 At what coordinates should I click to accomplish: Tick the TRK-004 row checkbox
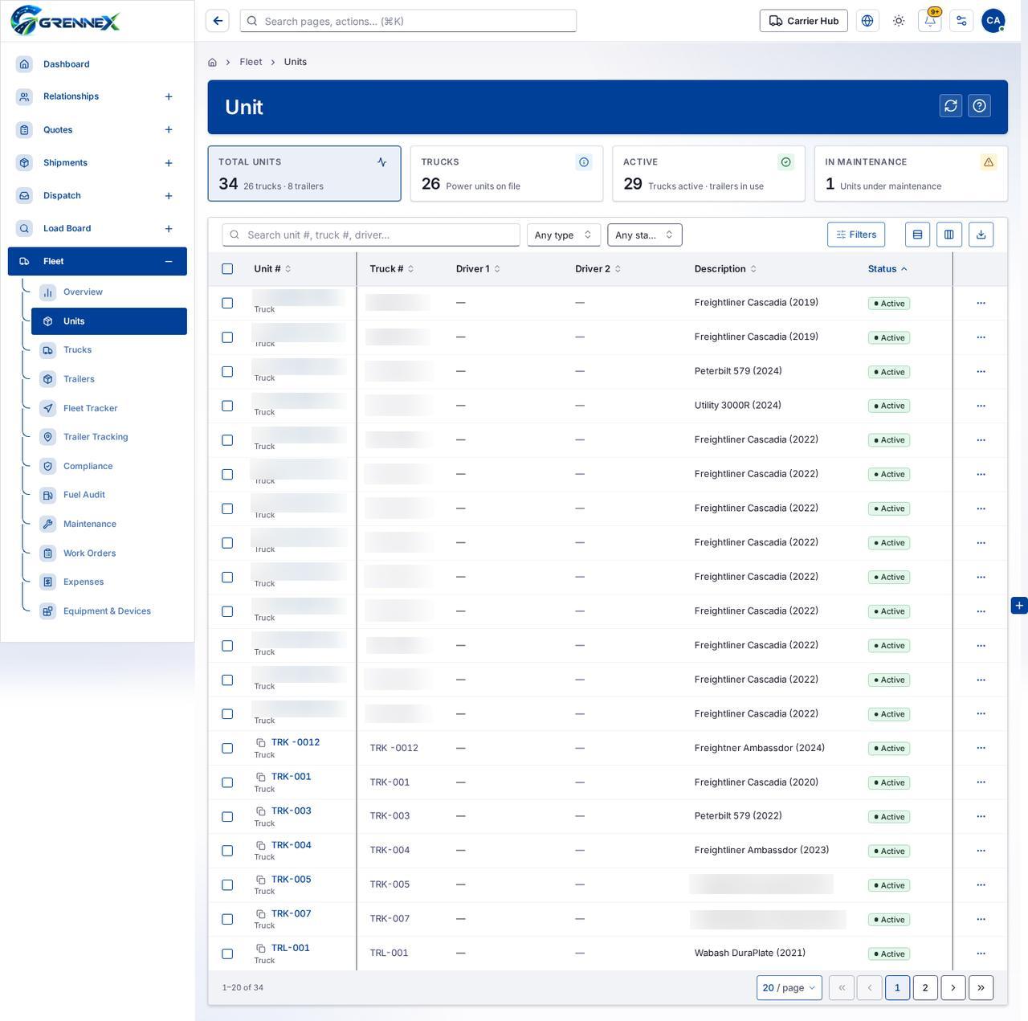tap(227, 851)
